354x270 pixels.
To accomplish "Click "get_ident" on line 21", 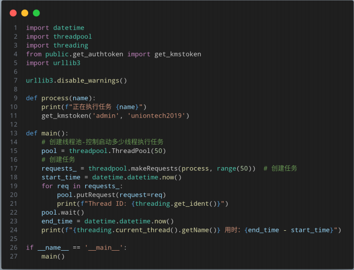I will point(191,204).
